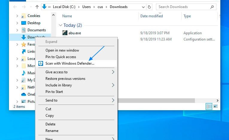
Task: Click the Back navigation arrow
Action: (15, 7)
